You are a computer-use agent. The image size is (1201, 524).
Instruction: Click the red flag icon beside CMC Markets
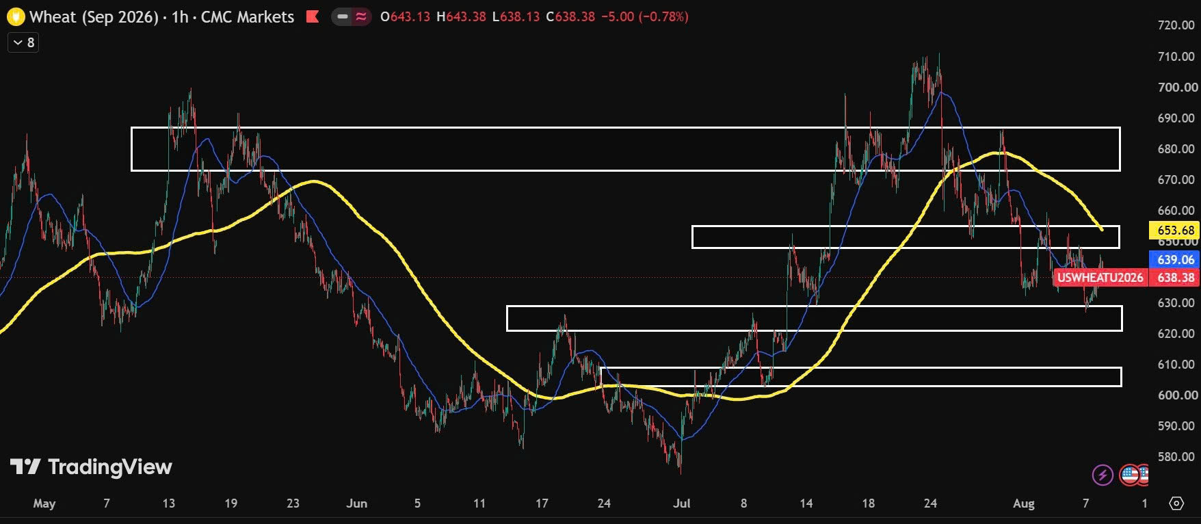click(313, 16)
